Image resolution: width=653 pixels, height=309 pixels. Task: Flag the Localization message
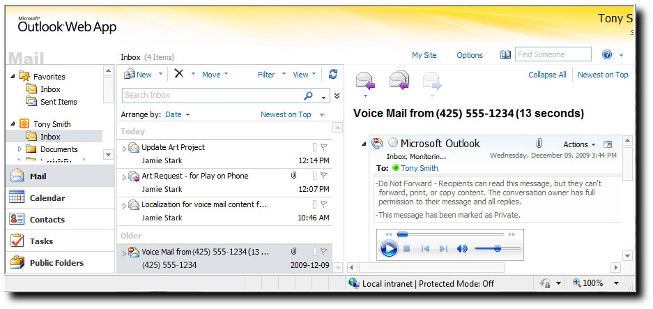point(324,204)
